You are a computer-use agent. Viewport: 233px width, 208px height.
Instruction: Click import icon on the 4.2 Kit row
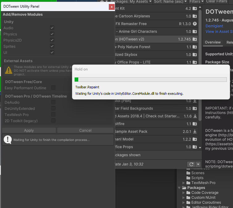(x=195, y=8)
